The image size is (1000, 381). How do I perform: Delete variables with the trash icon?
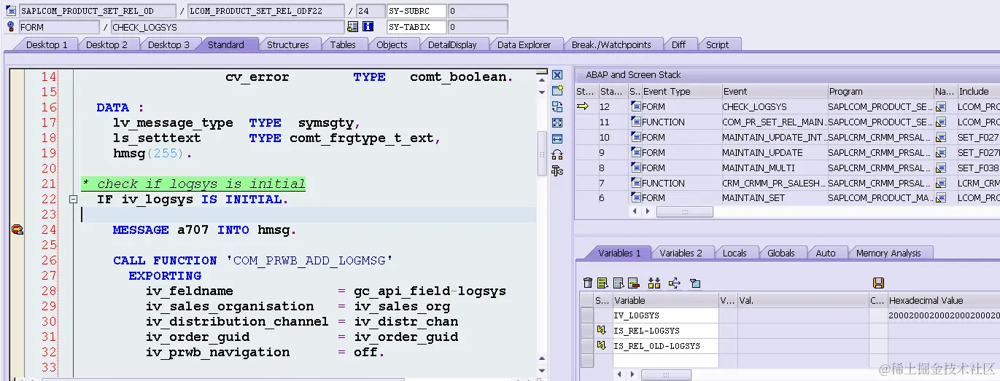588,283
